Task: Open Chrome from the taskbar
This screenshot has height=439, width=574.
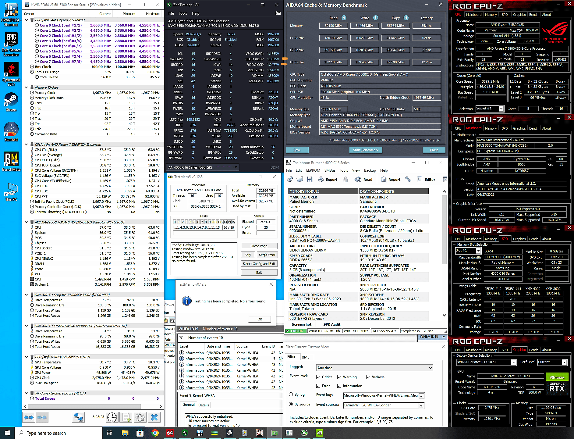Action: click(x=155, y=433)
